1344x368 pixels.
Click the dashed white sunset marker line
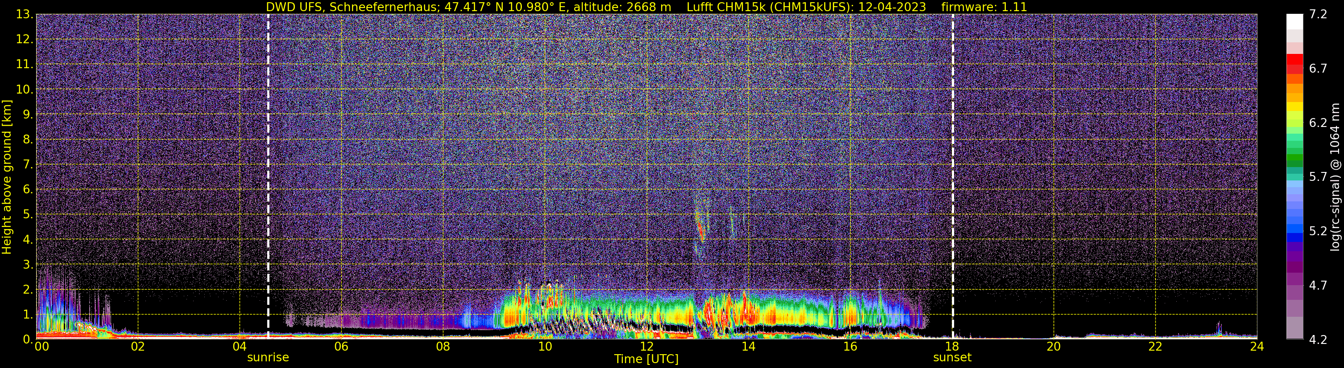coord(953,177)
